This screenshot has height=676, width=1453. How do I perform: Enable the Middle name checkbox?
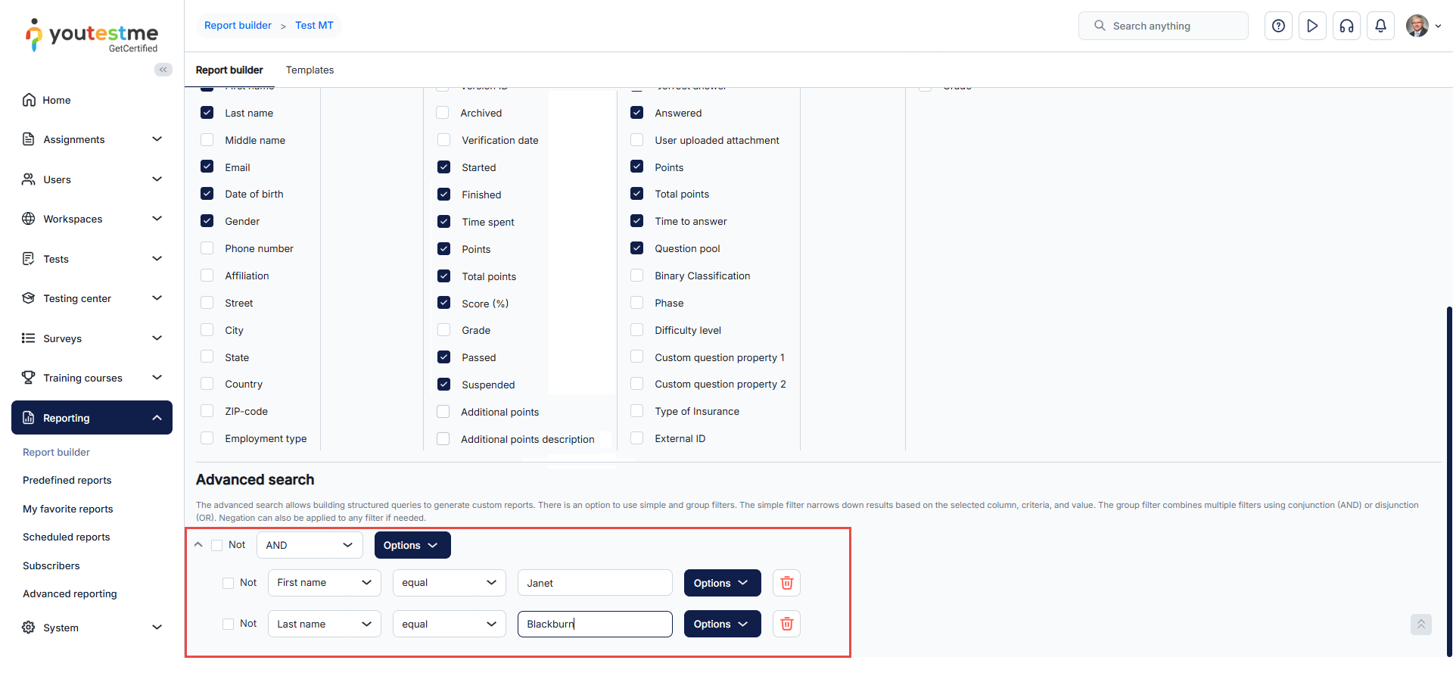coord(207,140)
